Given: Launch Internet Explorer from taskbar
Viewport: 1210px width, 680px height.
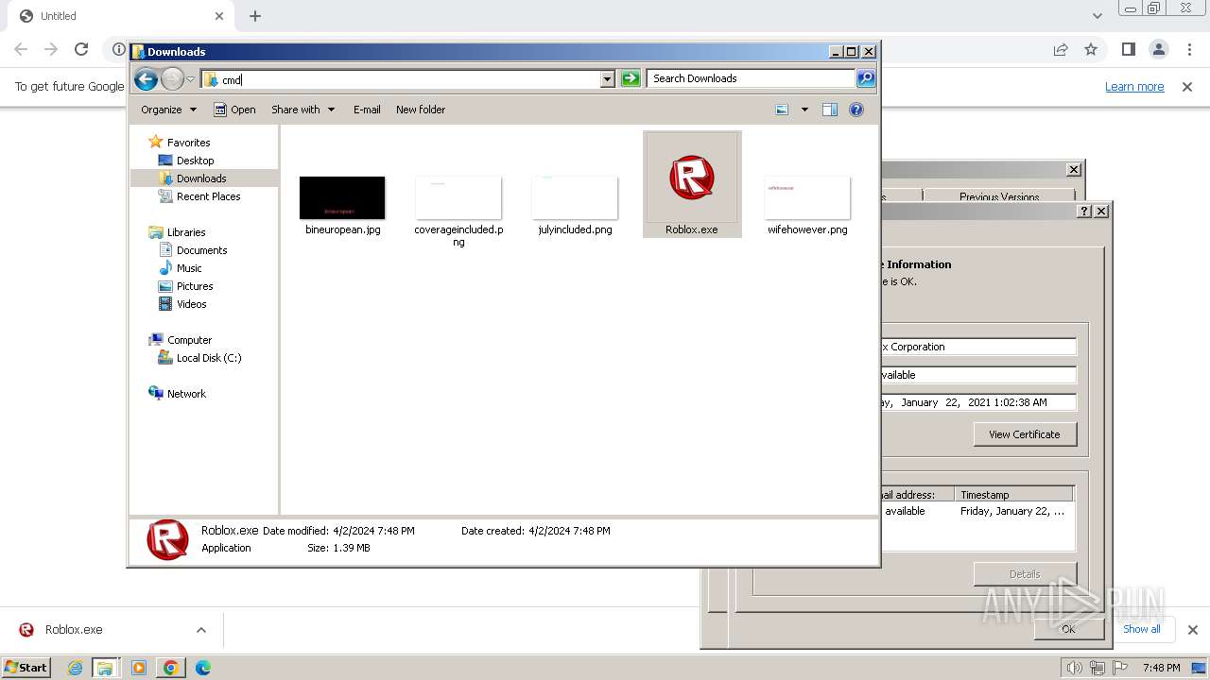Looking at the screenshot, I should [75, 668].
